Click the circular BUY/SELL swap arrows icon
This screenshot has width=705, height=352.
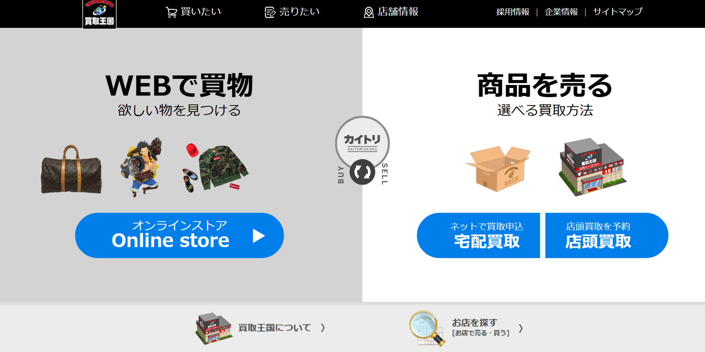362,172
